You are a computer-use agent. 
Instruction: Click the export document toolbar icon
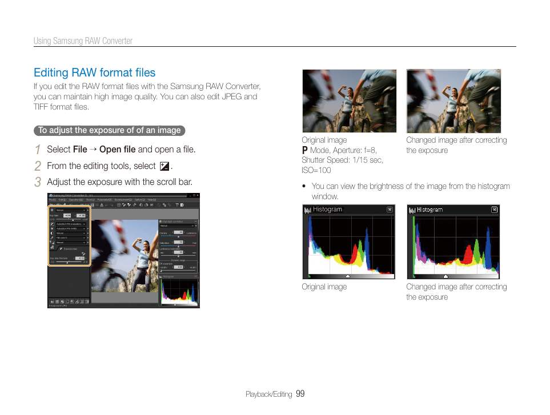(182, 205)
